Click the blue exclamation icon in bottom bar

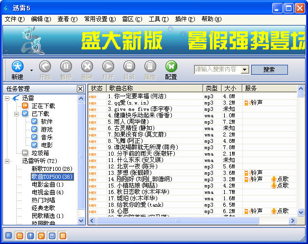30,236
